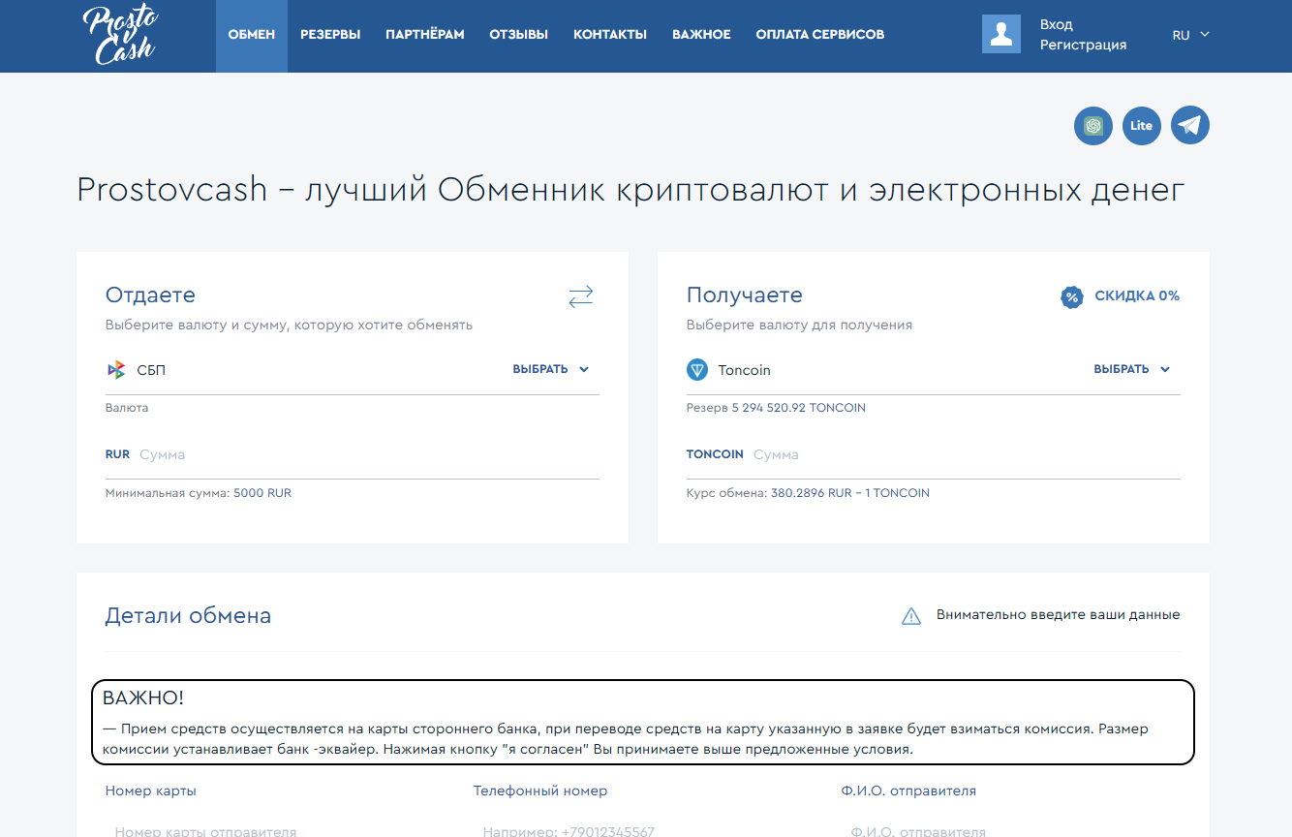Screen dimensions: 1292x837
Task: Open ПАРТНЁРАМ menu item
Action: 425,35
